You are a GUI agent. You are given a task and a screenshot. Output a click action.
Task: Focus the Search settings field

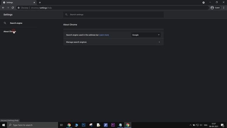tap(113, 15)
